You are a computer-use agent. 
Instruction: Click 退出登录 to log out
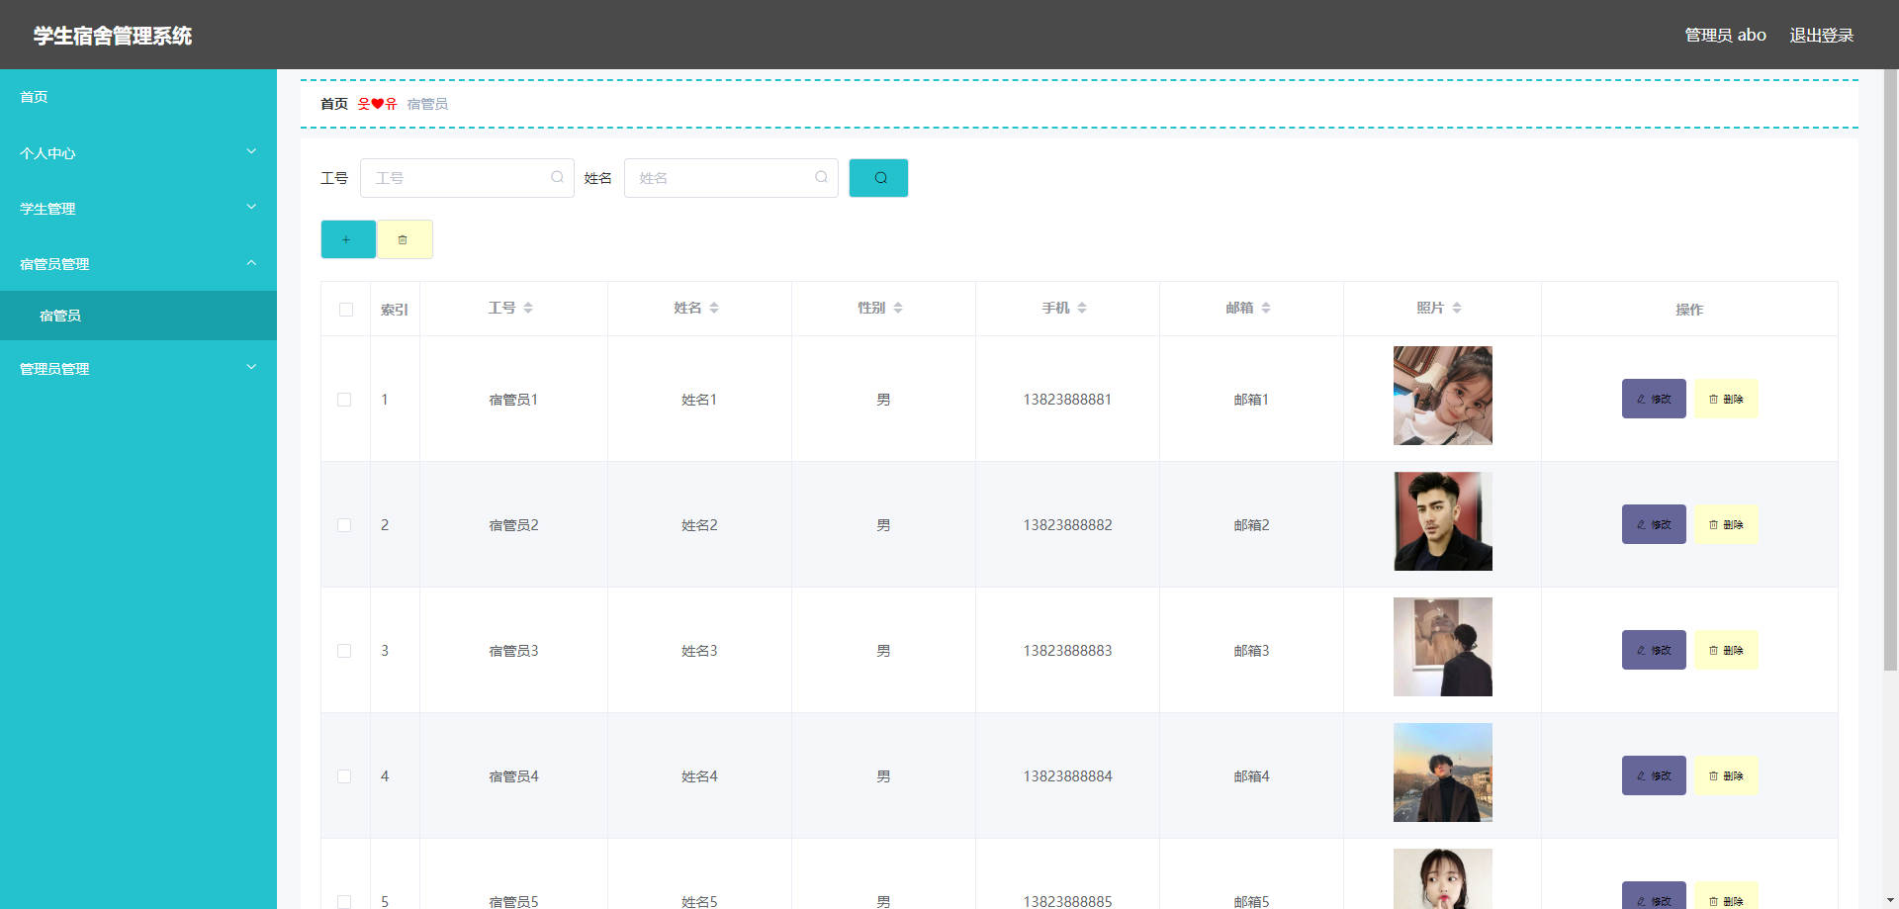1821,35
